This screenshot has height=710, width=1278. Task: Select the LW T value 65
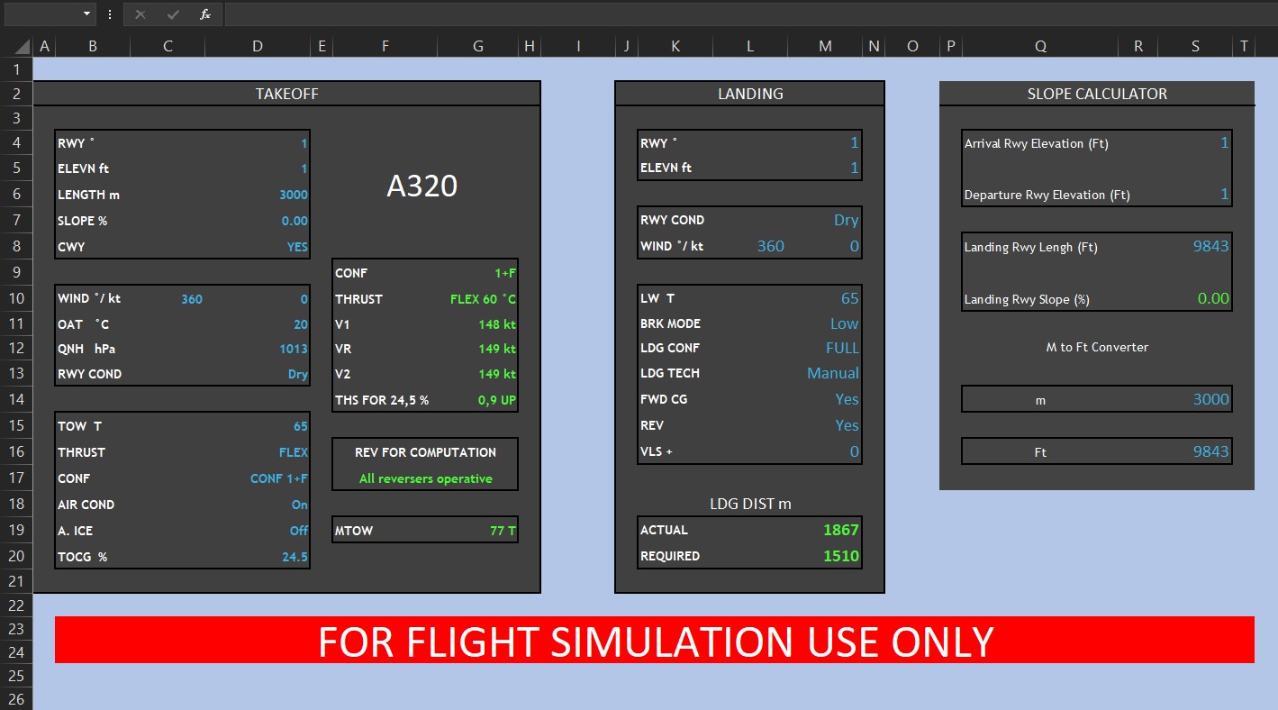pos(850,298)
